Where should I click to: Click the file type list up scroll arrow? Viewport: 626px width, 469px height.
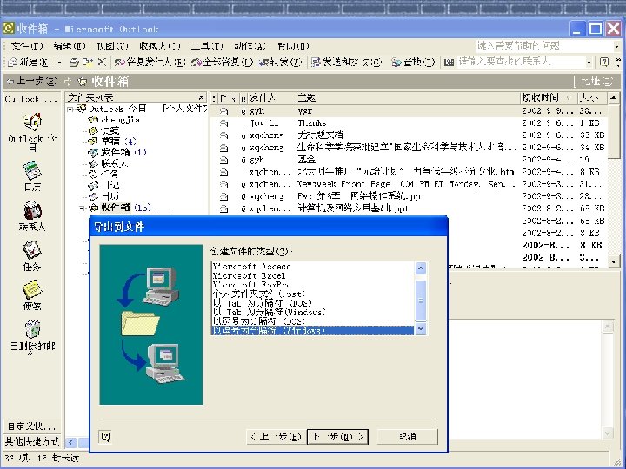tap(421, 268)
